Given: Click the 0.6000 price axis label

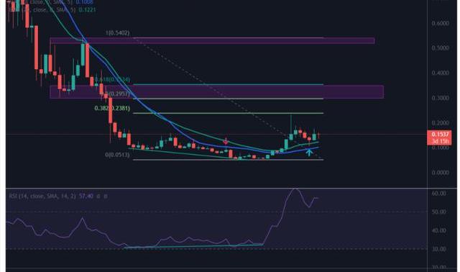Looking at the screenshot, I should (x=441, y=23).
